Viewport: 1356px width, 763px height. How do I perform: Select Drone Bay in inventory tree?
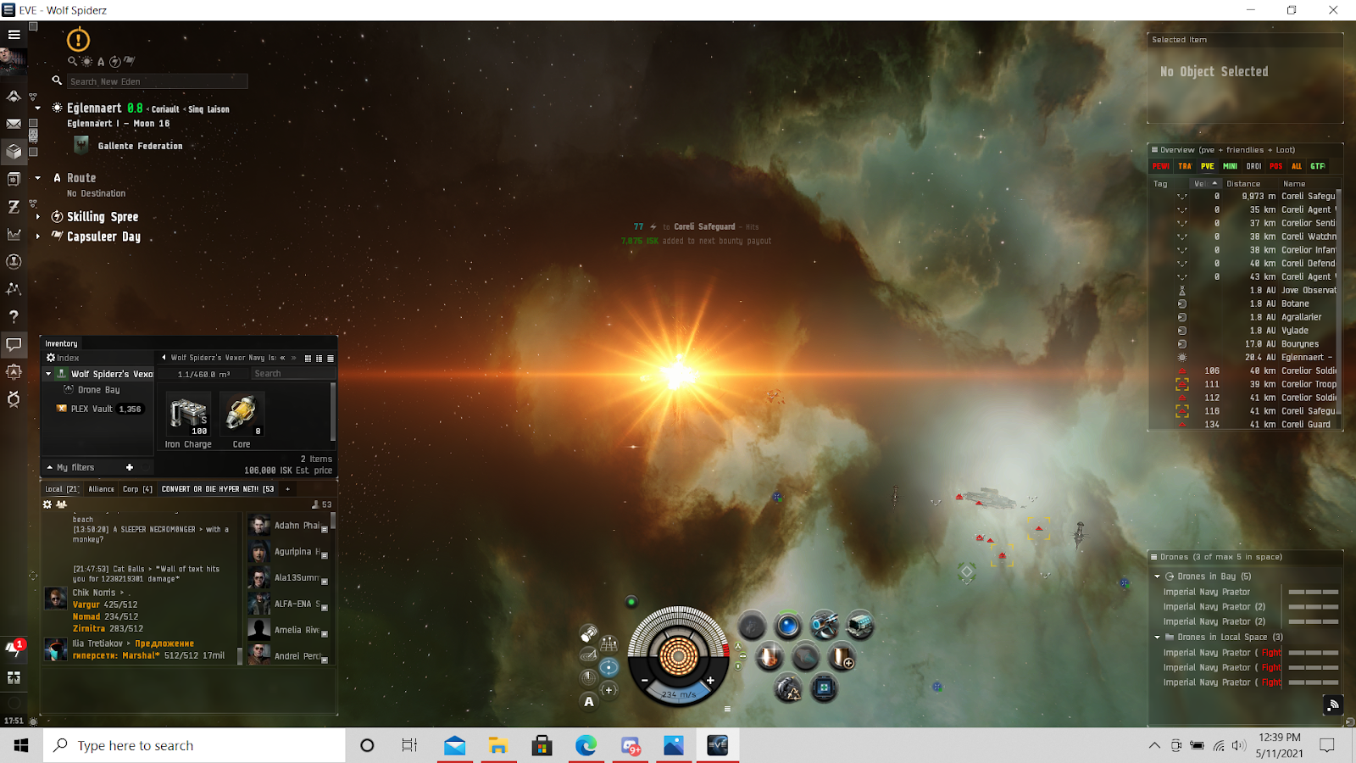(x=98, y=390)
